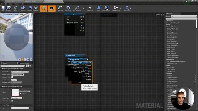This screenshot has height=111, width=198.
Task: Collapse the Atmosphere palette category
Action: click(166, 21)
